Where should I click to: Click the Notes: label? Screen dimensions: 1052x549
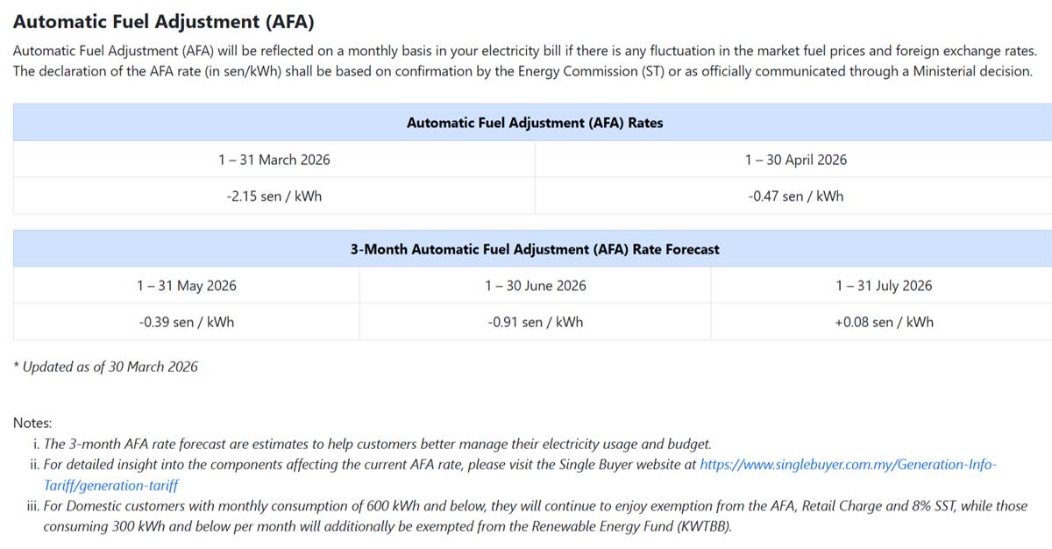[x=32, y=423]
